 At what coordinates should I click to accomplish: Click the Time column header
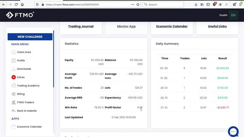point(165,58)
